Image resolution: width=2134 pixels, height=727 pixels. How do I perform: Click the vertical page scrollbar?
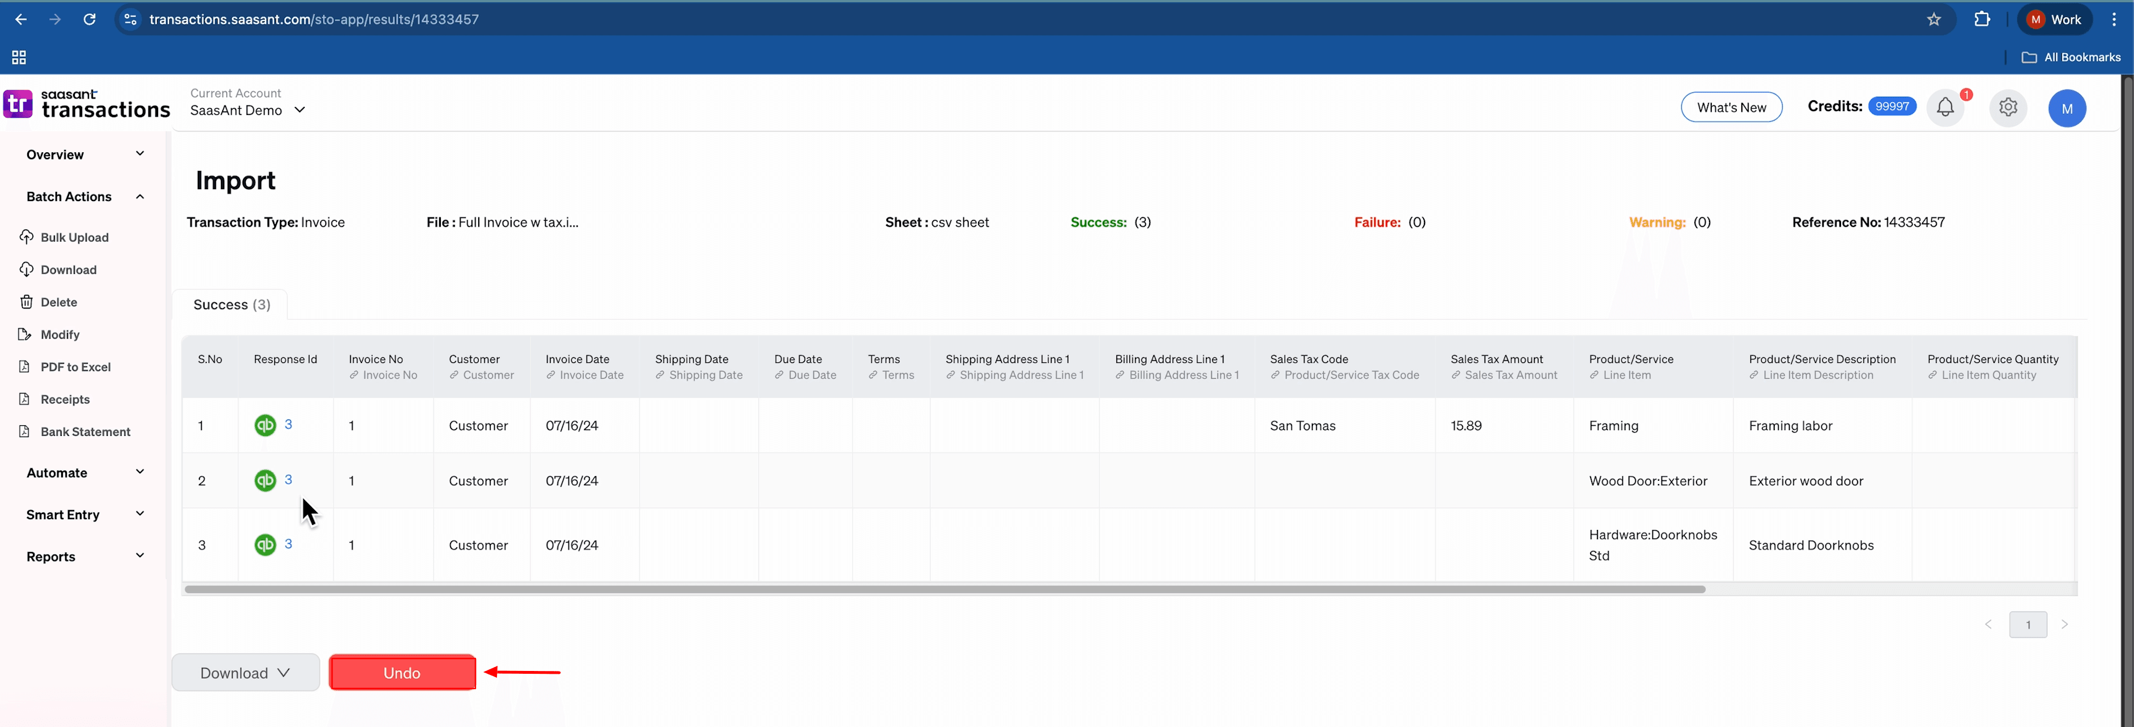pyautogui.click(x=2127, y=401)
